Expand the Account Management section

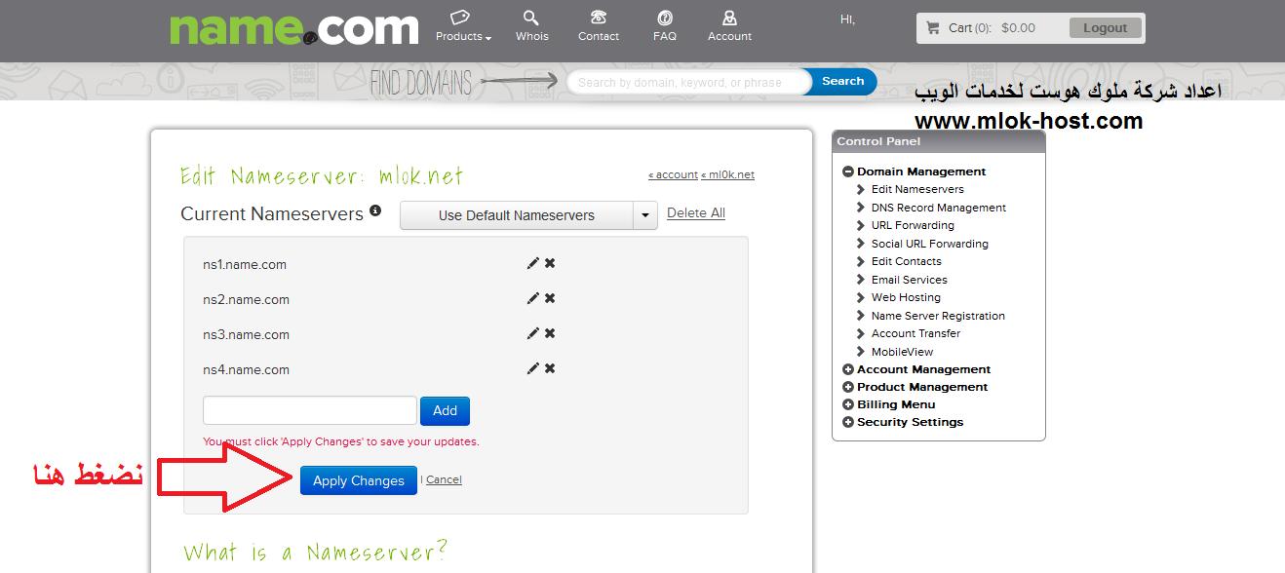tap(848, 369)
